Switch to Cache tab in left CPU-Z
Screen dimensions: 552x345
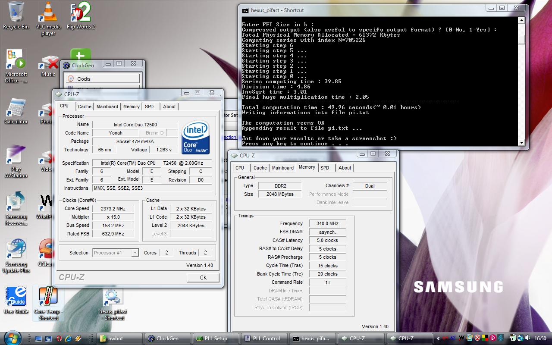85,107
